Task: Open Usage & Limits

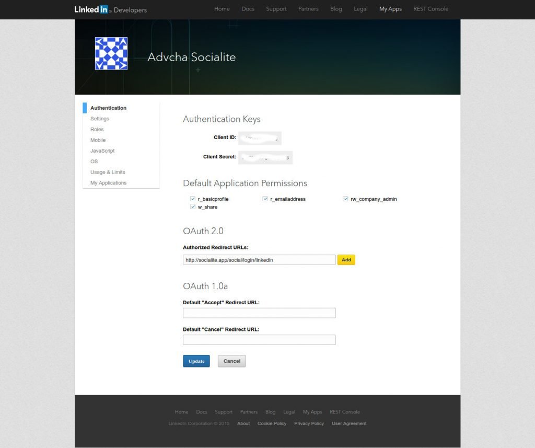Action: [x=108, y=172]
